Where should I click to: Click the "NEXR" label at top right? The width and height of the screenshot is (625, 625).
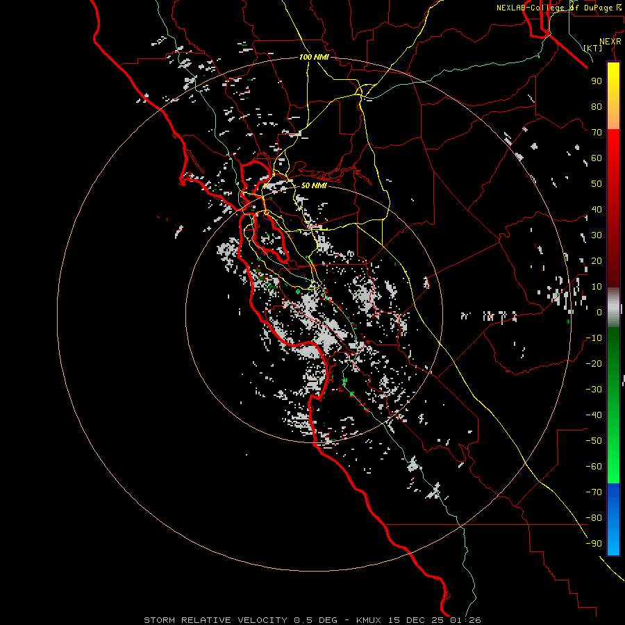point(610,42)
